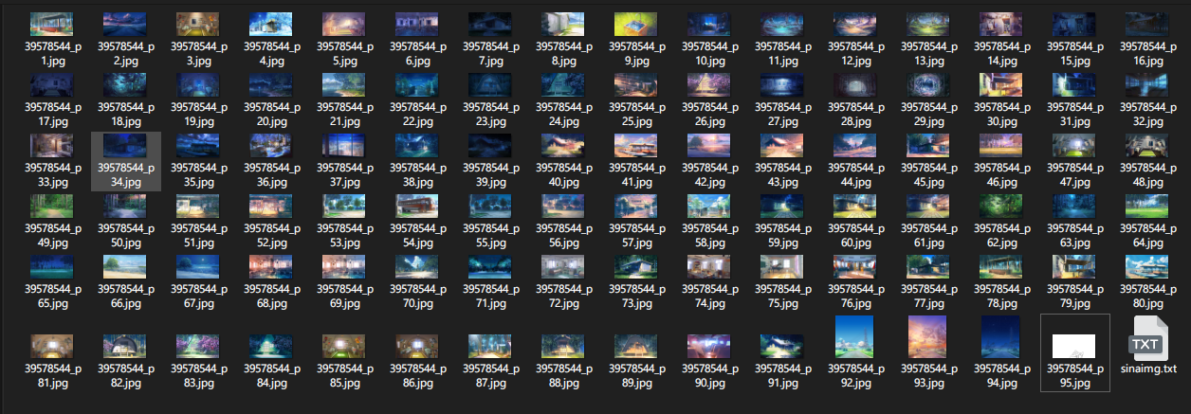This screenshot has width=1191, height=414.
Task: Select tall thumbnail of 39578544_p92.jpg
Action: point(856,337)
